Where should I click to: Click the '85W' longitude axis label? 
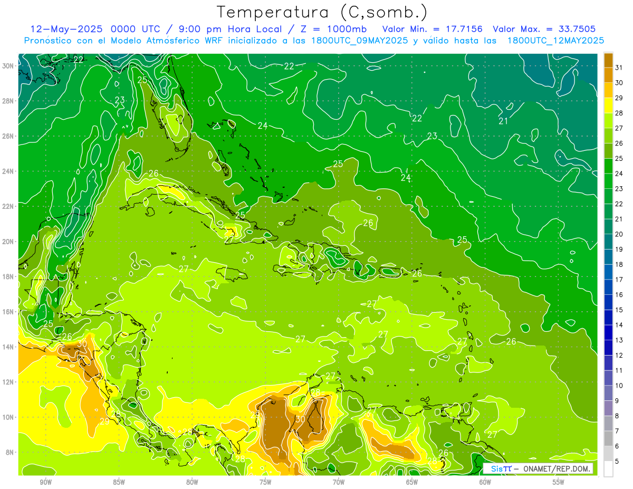tap(119, 482)
